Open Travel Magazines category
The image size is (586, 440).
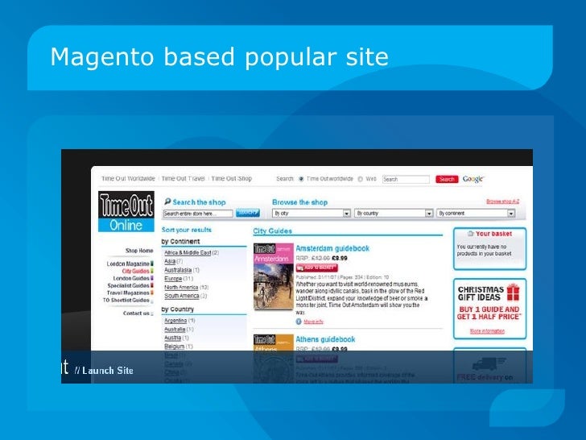(128, 293)
